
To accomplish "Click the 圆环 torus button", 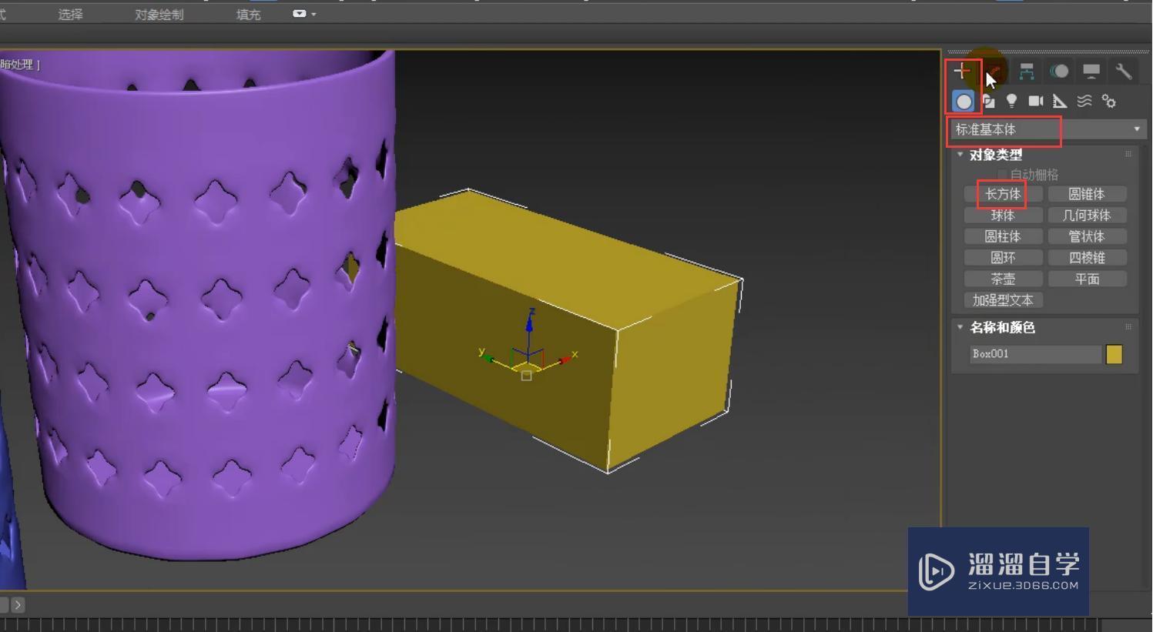I will coord(1003,258).
